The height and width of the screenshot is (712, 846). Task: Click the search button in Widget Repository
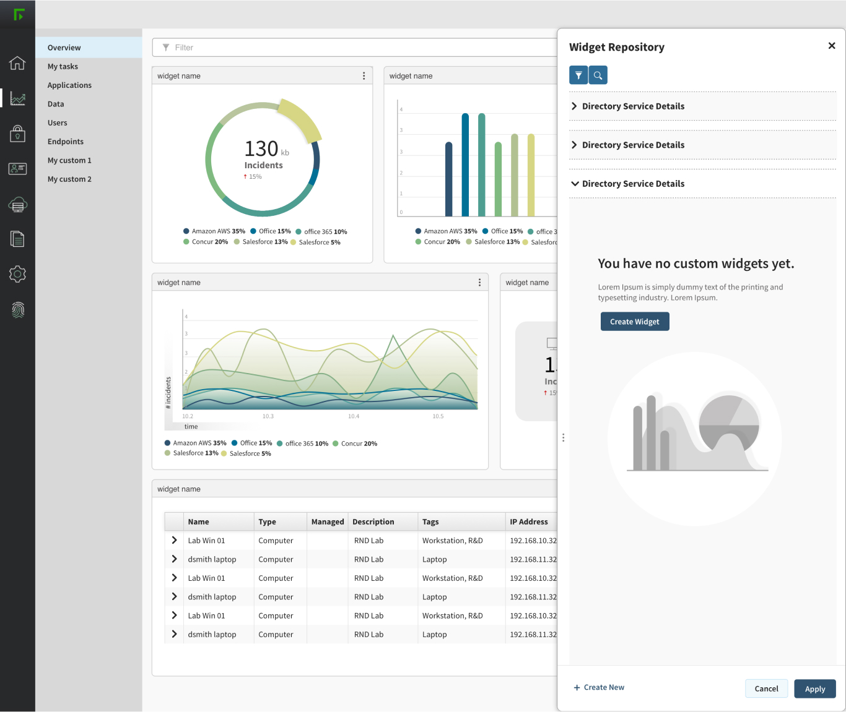[598, 75]
